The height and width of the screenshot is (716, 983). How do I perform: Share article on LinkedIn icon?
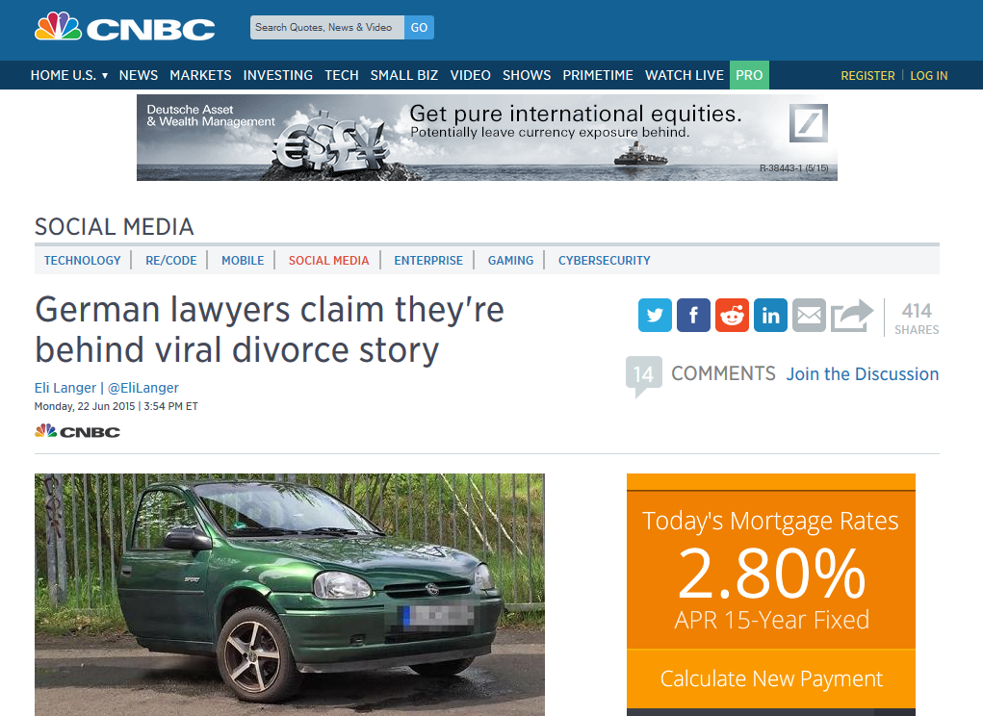[x=770, y=315]
